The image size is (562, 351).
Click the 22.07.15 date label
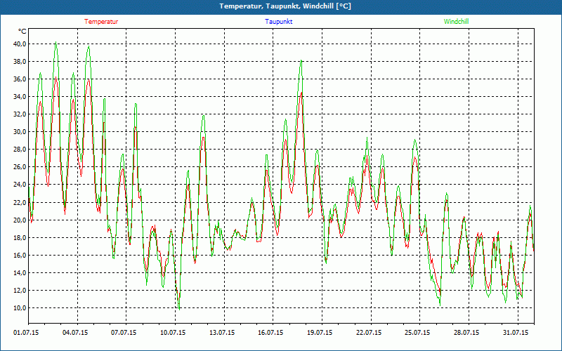click(x=368, y=333)
